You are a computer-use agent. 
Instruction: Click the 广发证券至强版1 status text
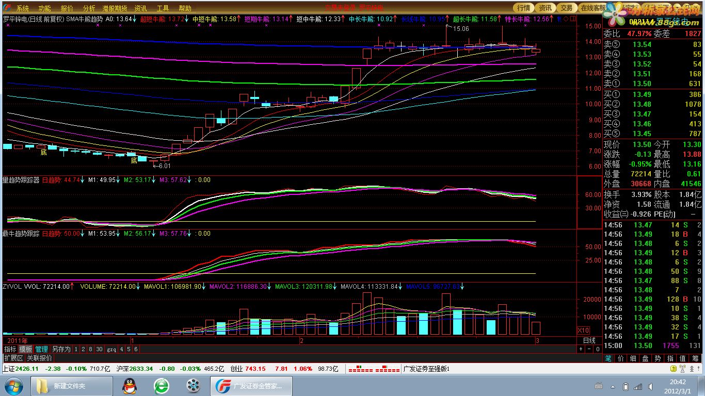click(426, 369)
